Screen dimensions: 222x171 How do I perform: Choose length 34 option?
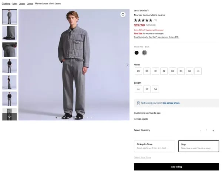(155, 89)
